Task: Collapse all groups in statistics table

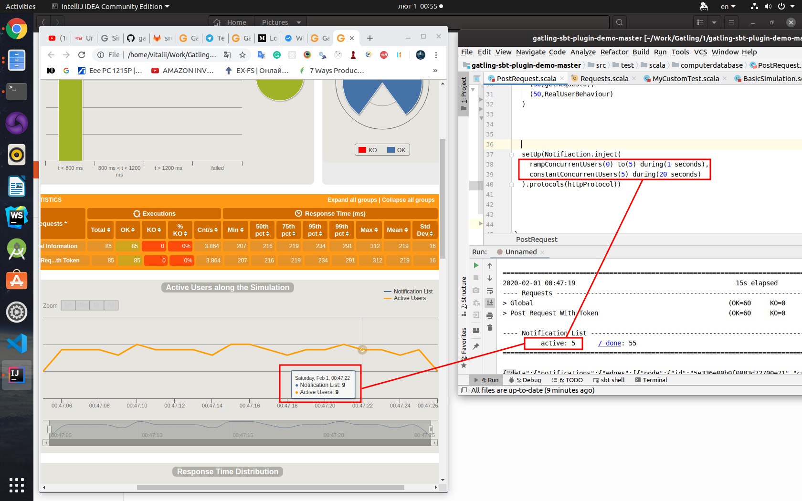Action: coord(408,200)
